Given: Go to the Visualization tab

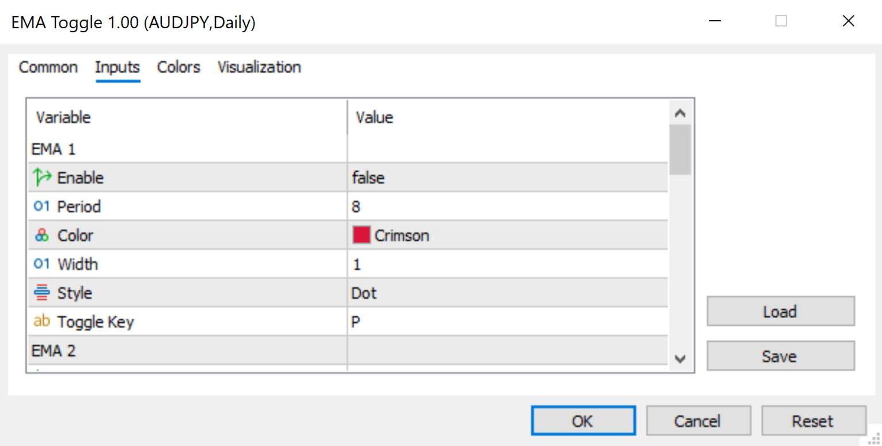Looking at the screenshot, I should tap(259, 67).
